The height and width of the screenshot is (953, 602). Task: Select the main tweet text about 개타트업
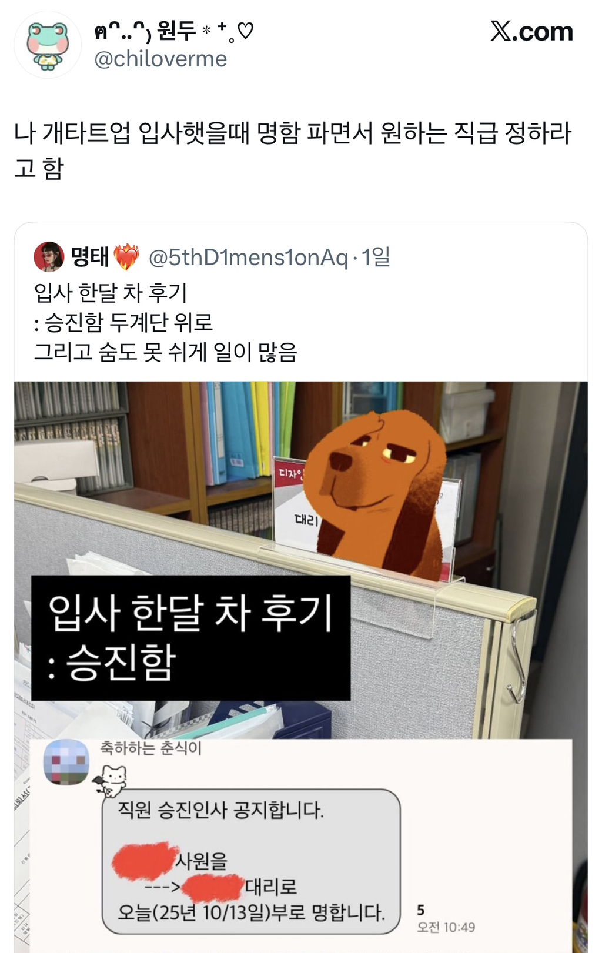(x=293, y=151)
